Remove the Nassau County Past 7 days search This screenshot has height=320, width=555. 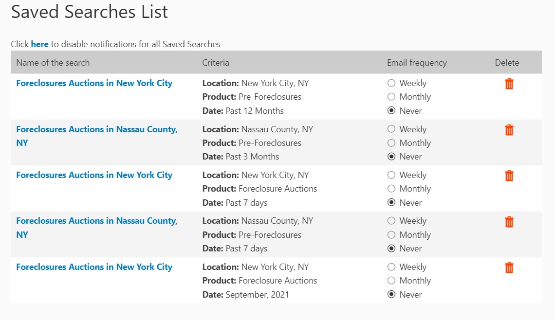point(509,222)
